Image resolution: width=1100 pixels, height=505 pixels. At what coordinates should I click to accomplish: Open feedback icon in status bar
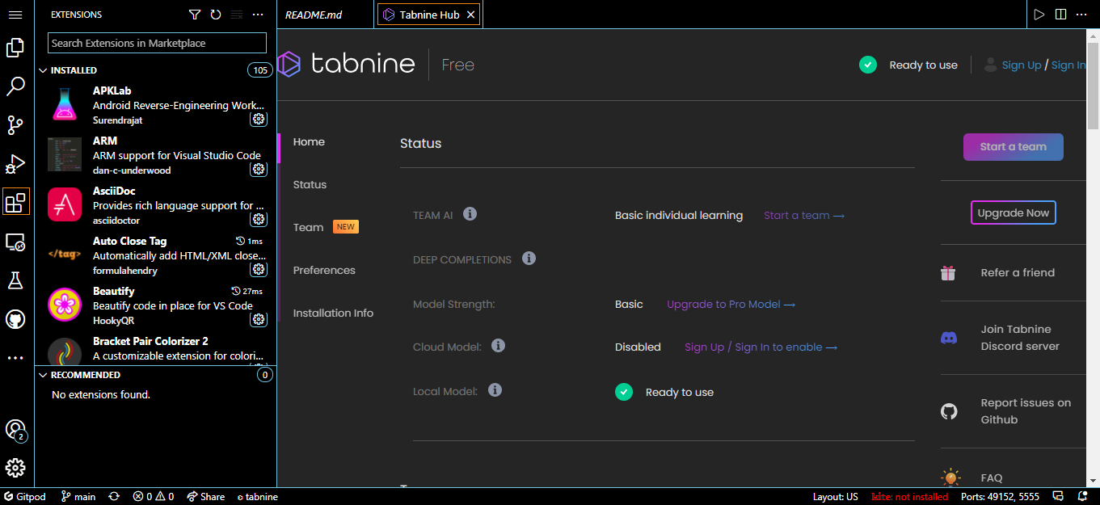click(x=1058, y=496)
